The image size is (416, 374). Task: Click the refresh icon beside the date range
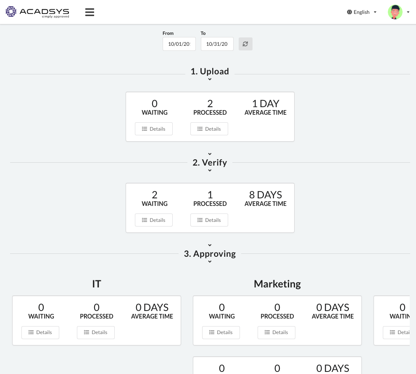245,44
